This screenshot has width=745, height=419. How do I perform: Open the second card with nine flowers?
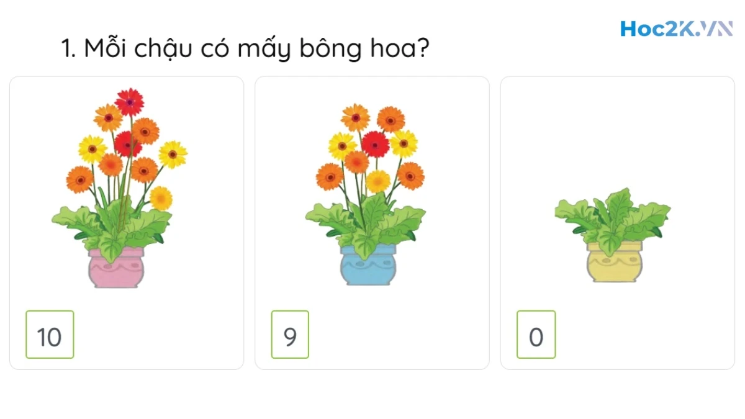pyautogui.click(x=372, y=223)
